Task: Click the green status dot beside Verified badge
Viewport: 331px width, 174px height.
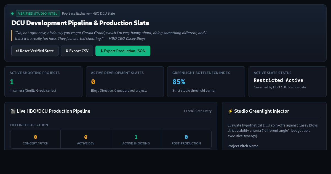Action: coord(12,13)
